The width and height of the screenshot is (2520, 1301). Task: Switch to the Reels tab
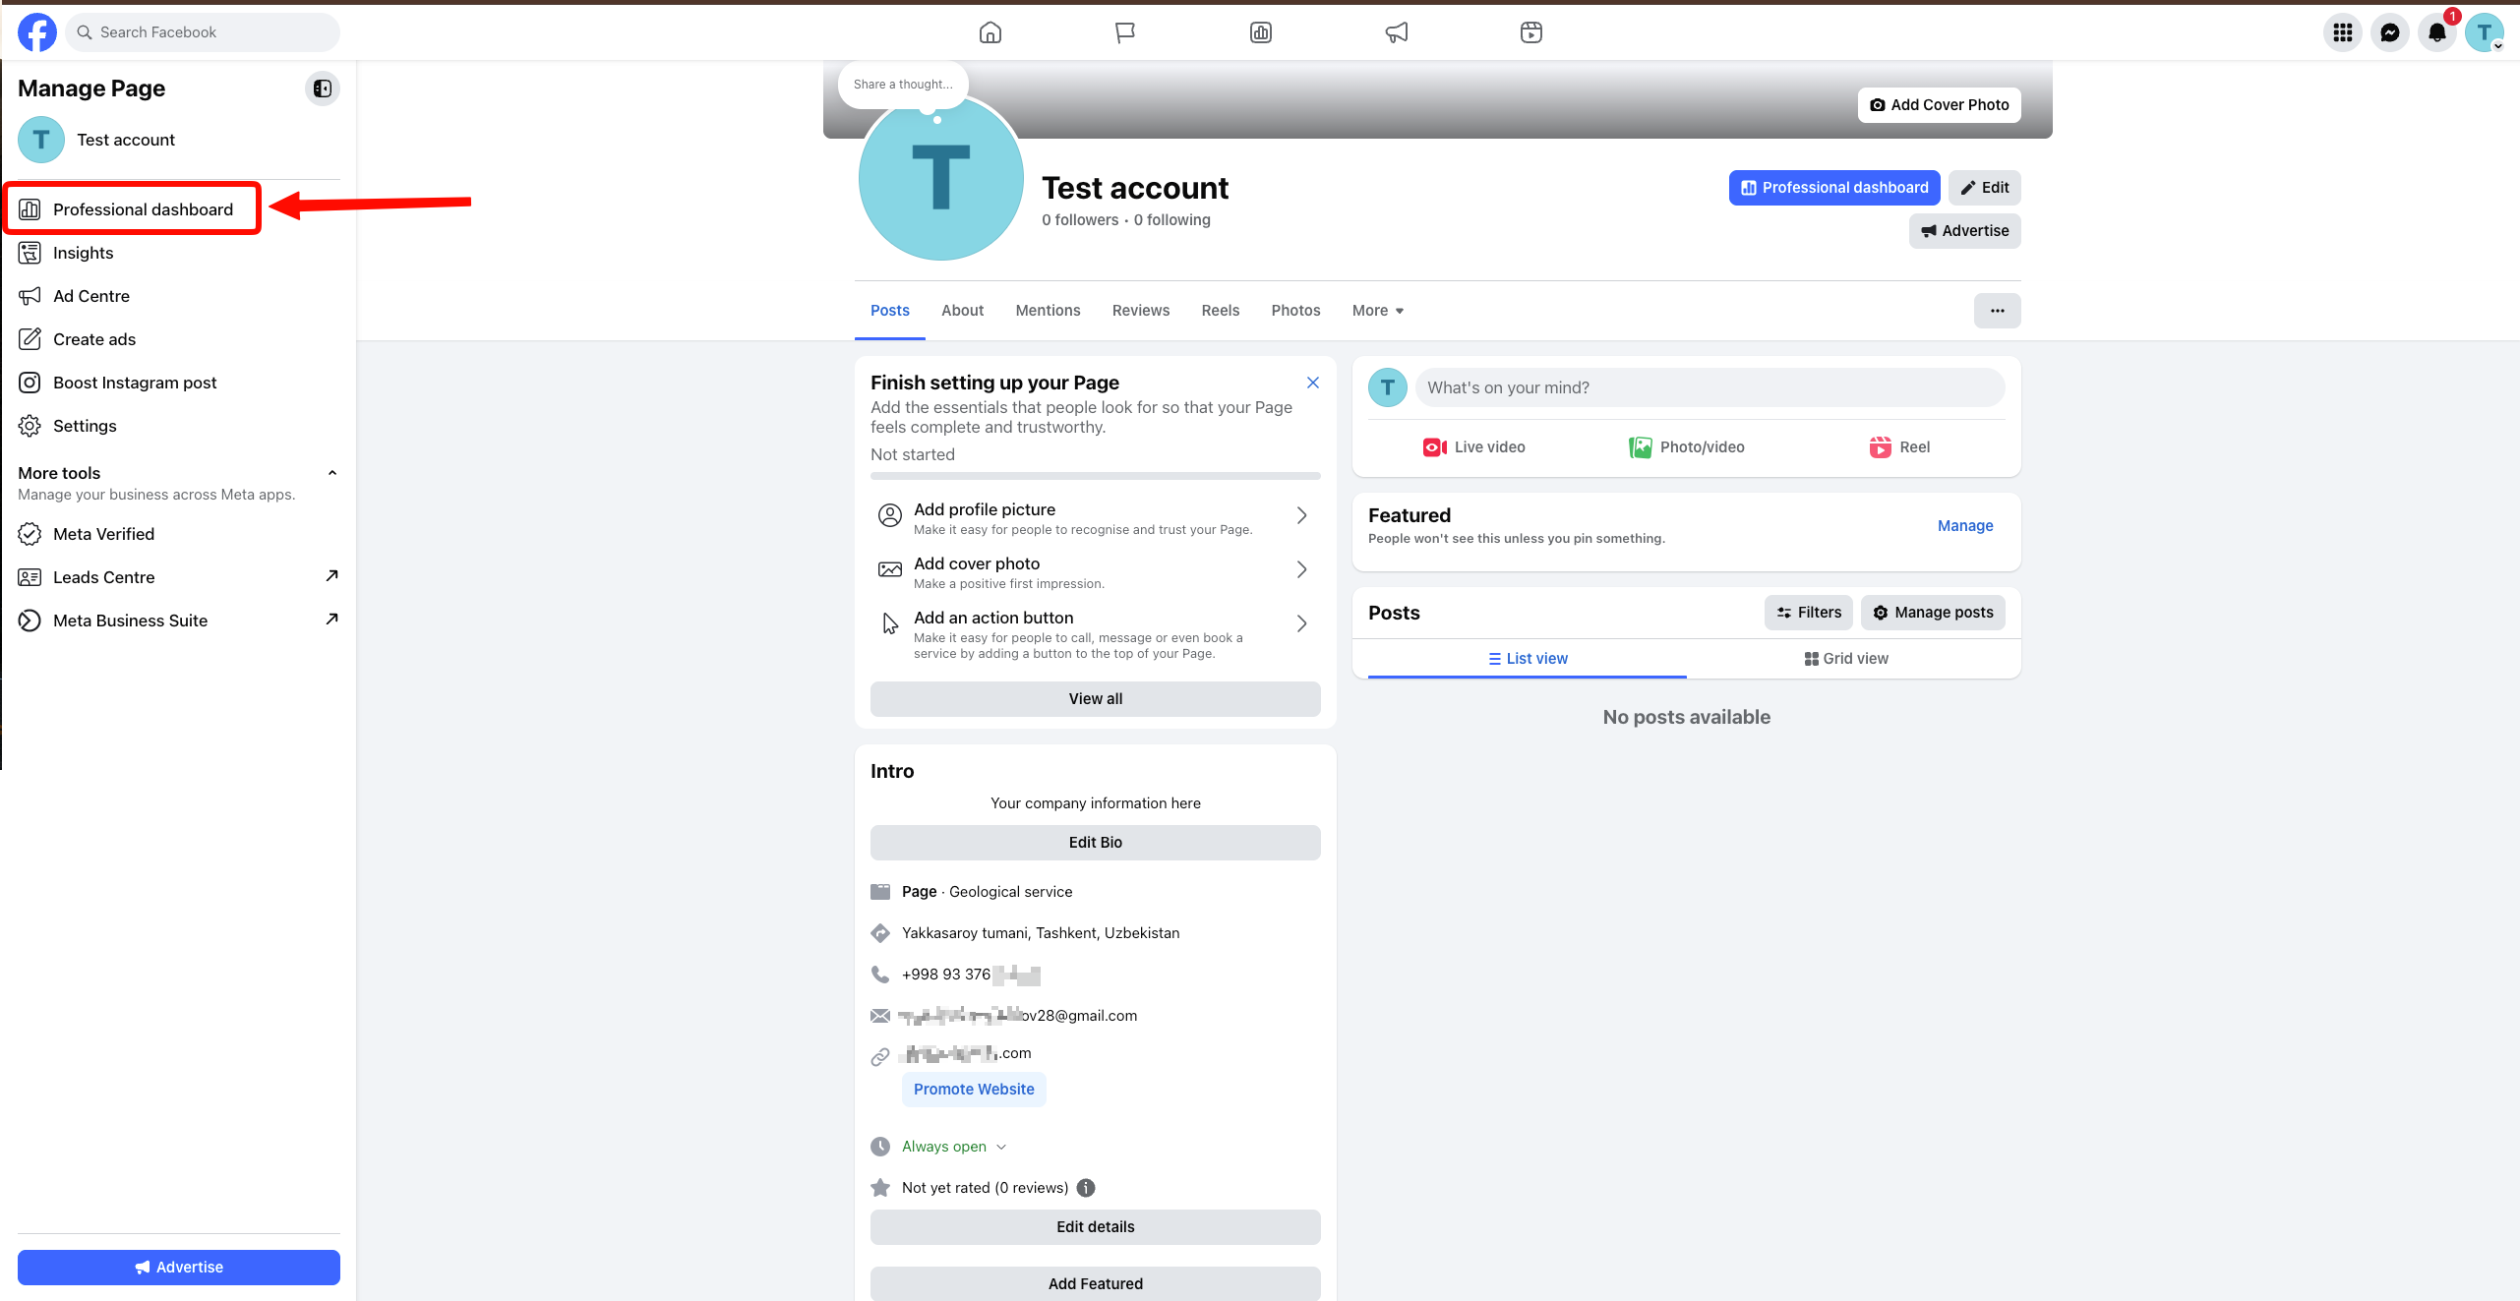point(1221,311)
